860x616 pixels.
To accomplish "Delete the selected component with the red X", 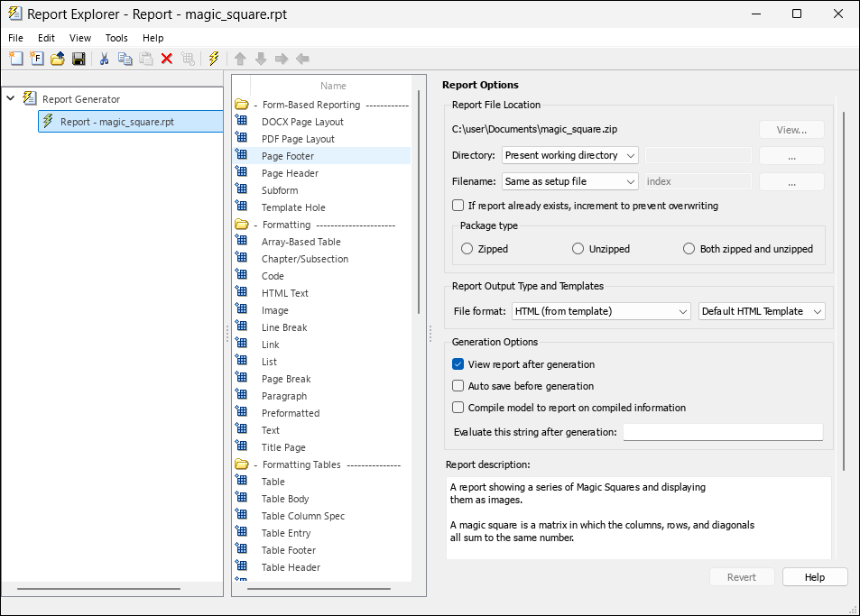I will pos(166,58).
